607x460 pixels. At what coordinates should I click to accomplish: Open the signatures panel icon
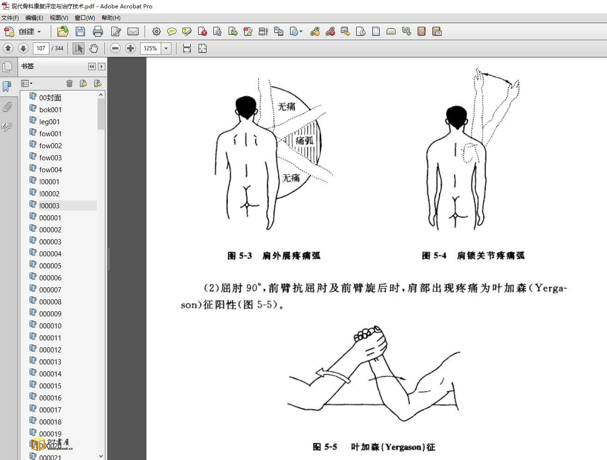pyautogui.click(x=7, y=127)
